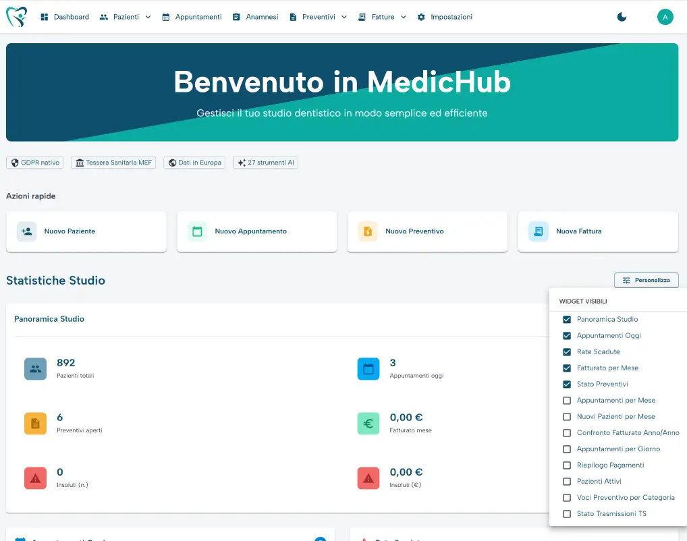The width and height of the screenshot is (687, 541).
Task: Click the Fatture receipt icon in navbar
Action: tap(362, 17)
